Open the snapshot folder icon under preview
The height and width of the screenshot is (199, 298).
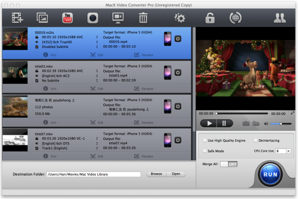256,123
